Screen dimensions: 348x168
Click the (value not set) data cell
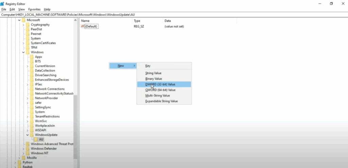click(x=174, y=26)
